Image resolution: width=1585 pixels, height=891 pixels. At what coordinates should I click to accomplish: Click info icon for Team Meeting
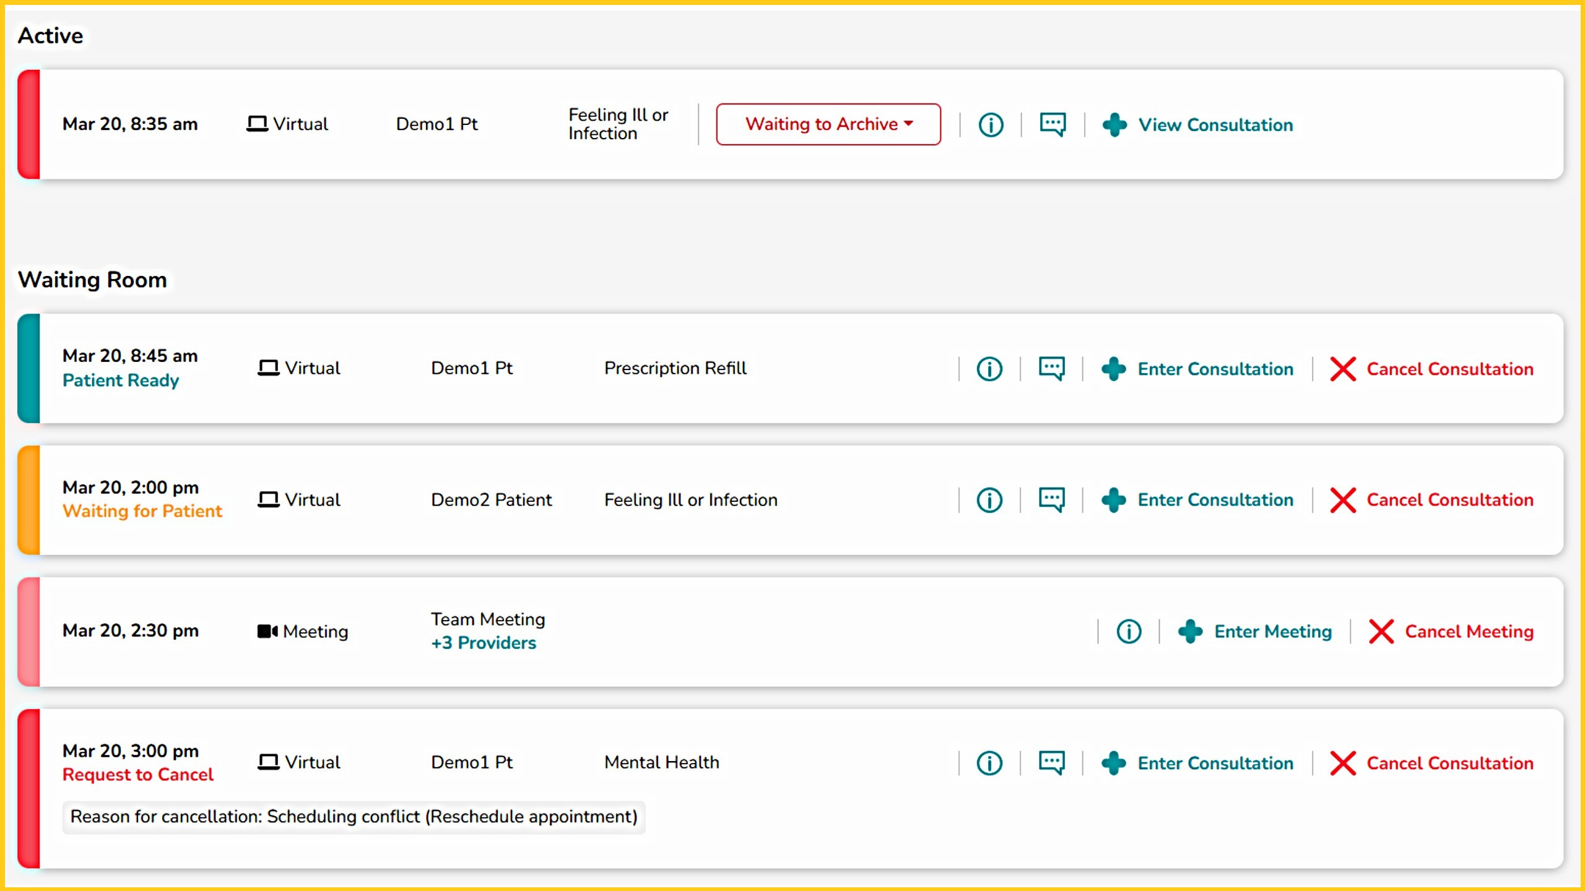[1129, 632]
